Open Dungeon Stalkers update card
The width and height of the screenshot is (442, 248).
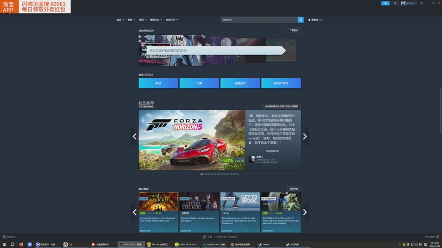pyautogui.click(x=199, y=212)
